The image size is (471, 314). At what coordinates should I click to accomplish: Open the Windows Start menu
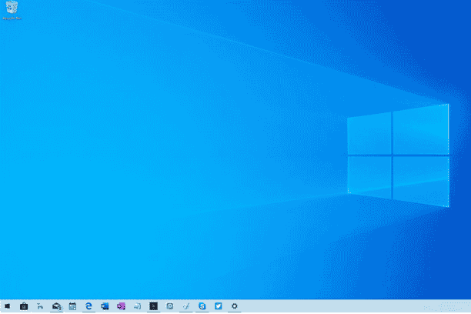coord(7,306)
